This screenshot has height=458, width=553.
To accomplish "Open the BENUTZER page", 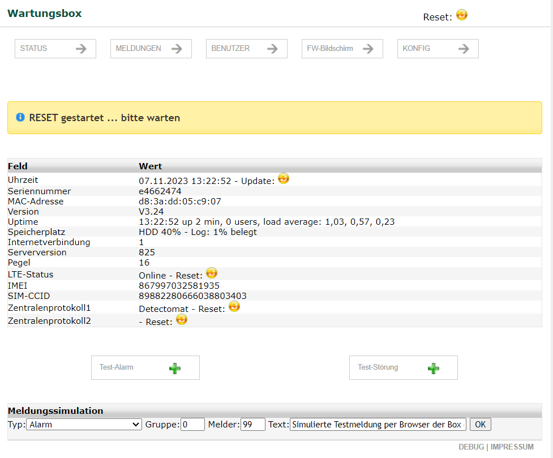I will point(247,49).
